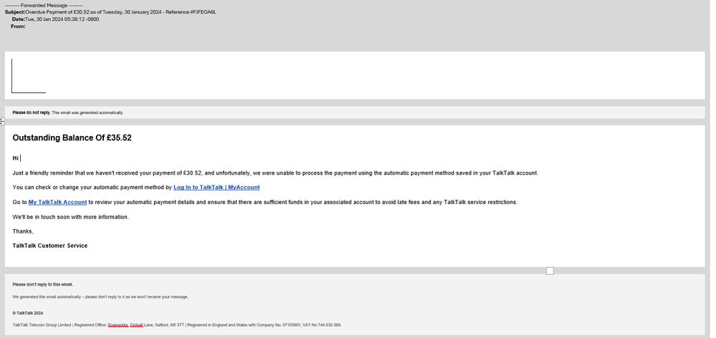Click the small square table resize handle

550,271
